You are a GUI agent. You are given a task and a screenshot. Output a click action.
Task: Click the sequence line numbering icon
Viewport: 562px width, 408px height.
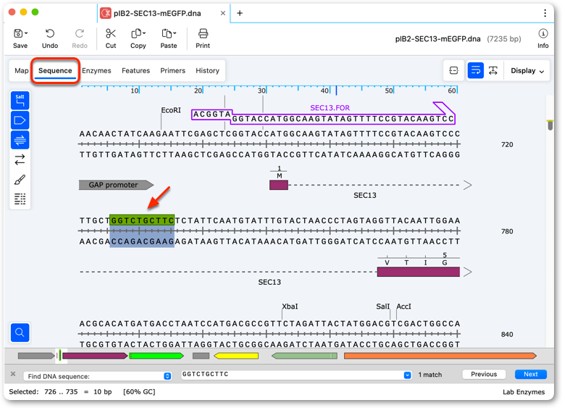[20, 199]
